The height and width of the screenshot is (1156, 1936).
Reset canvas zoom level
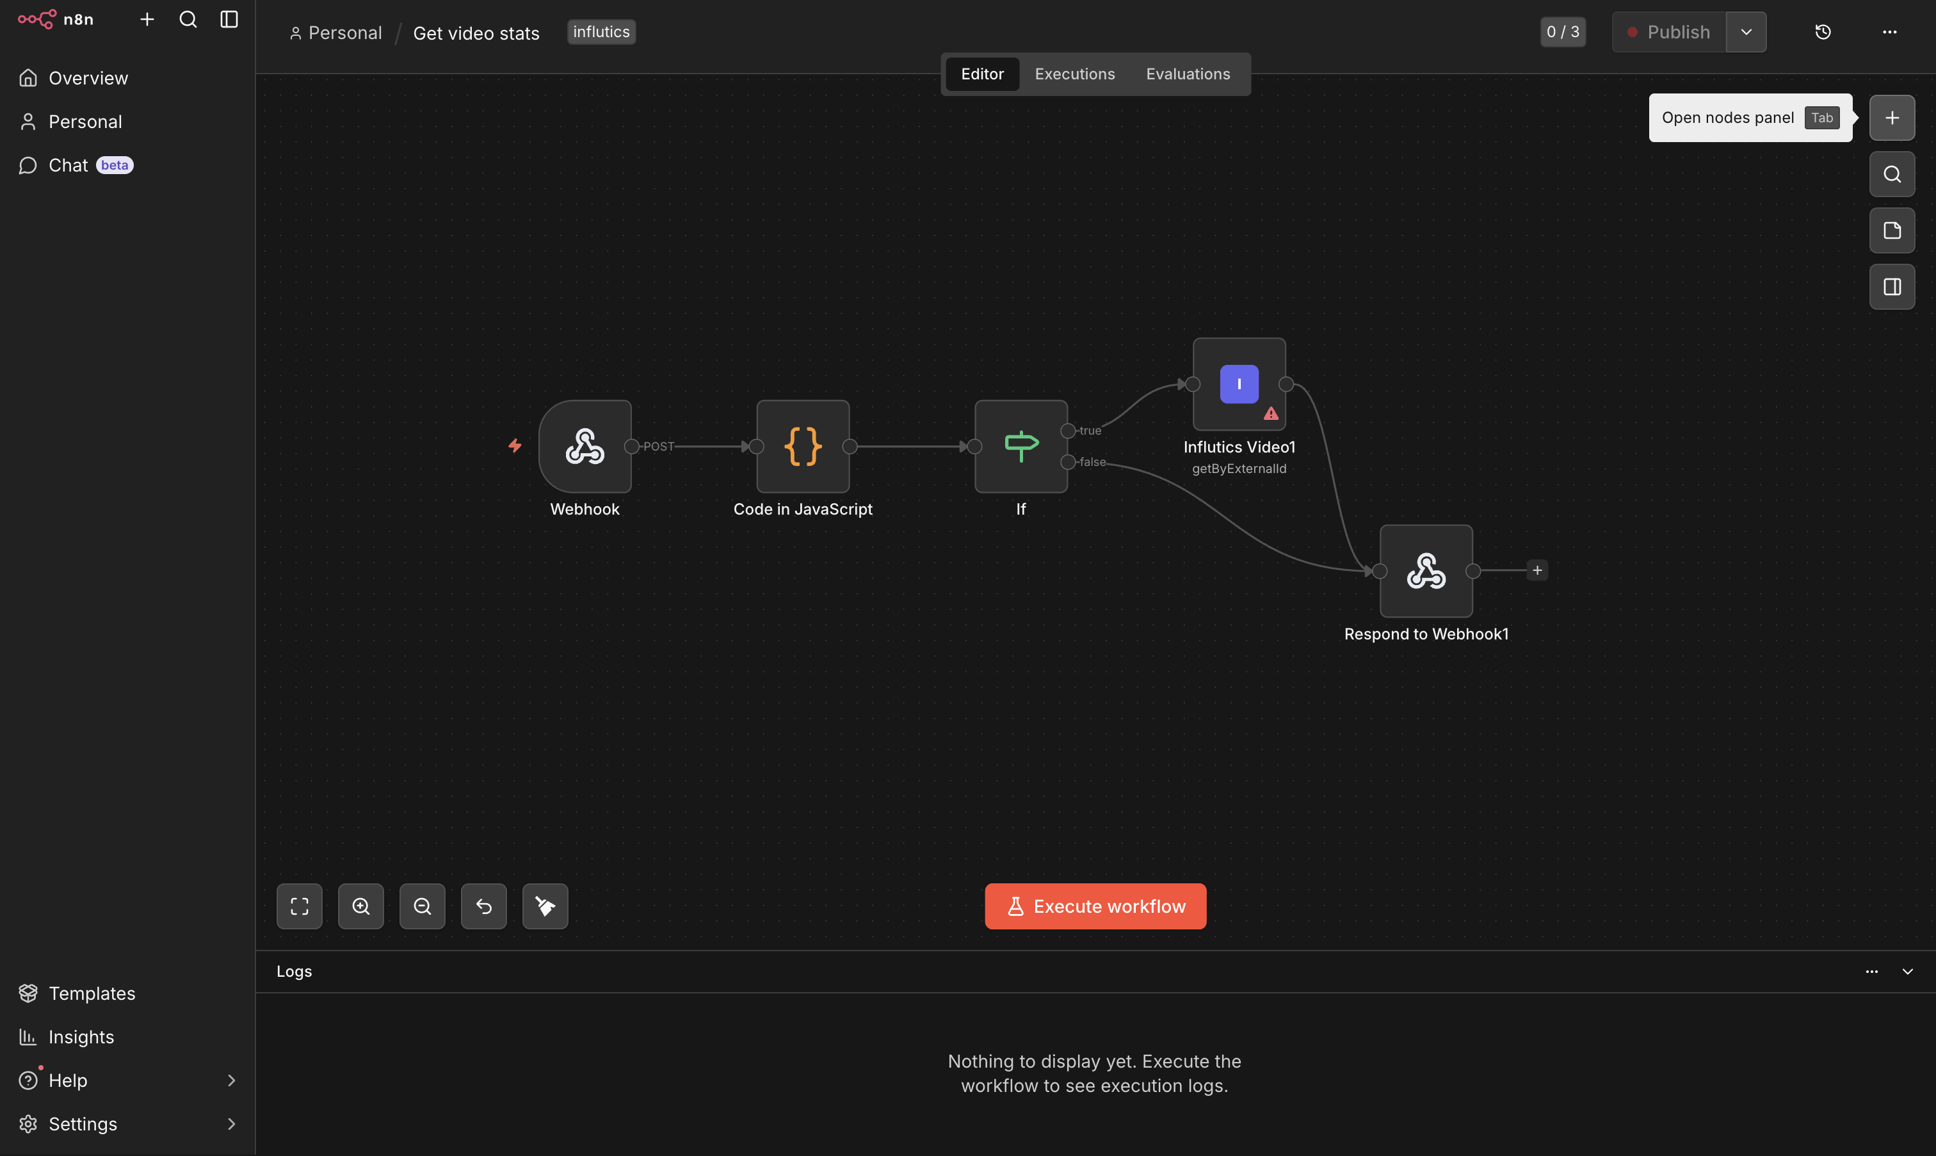click(484, 906)
